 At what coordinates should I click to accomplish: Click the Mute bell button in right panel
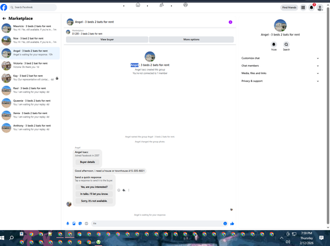point(274,44)
